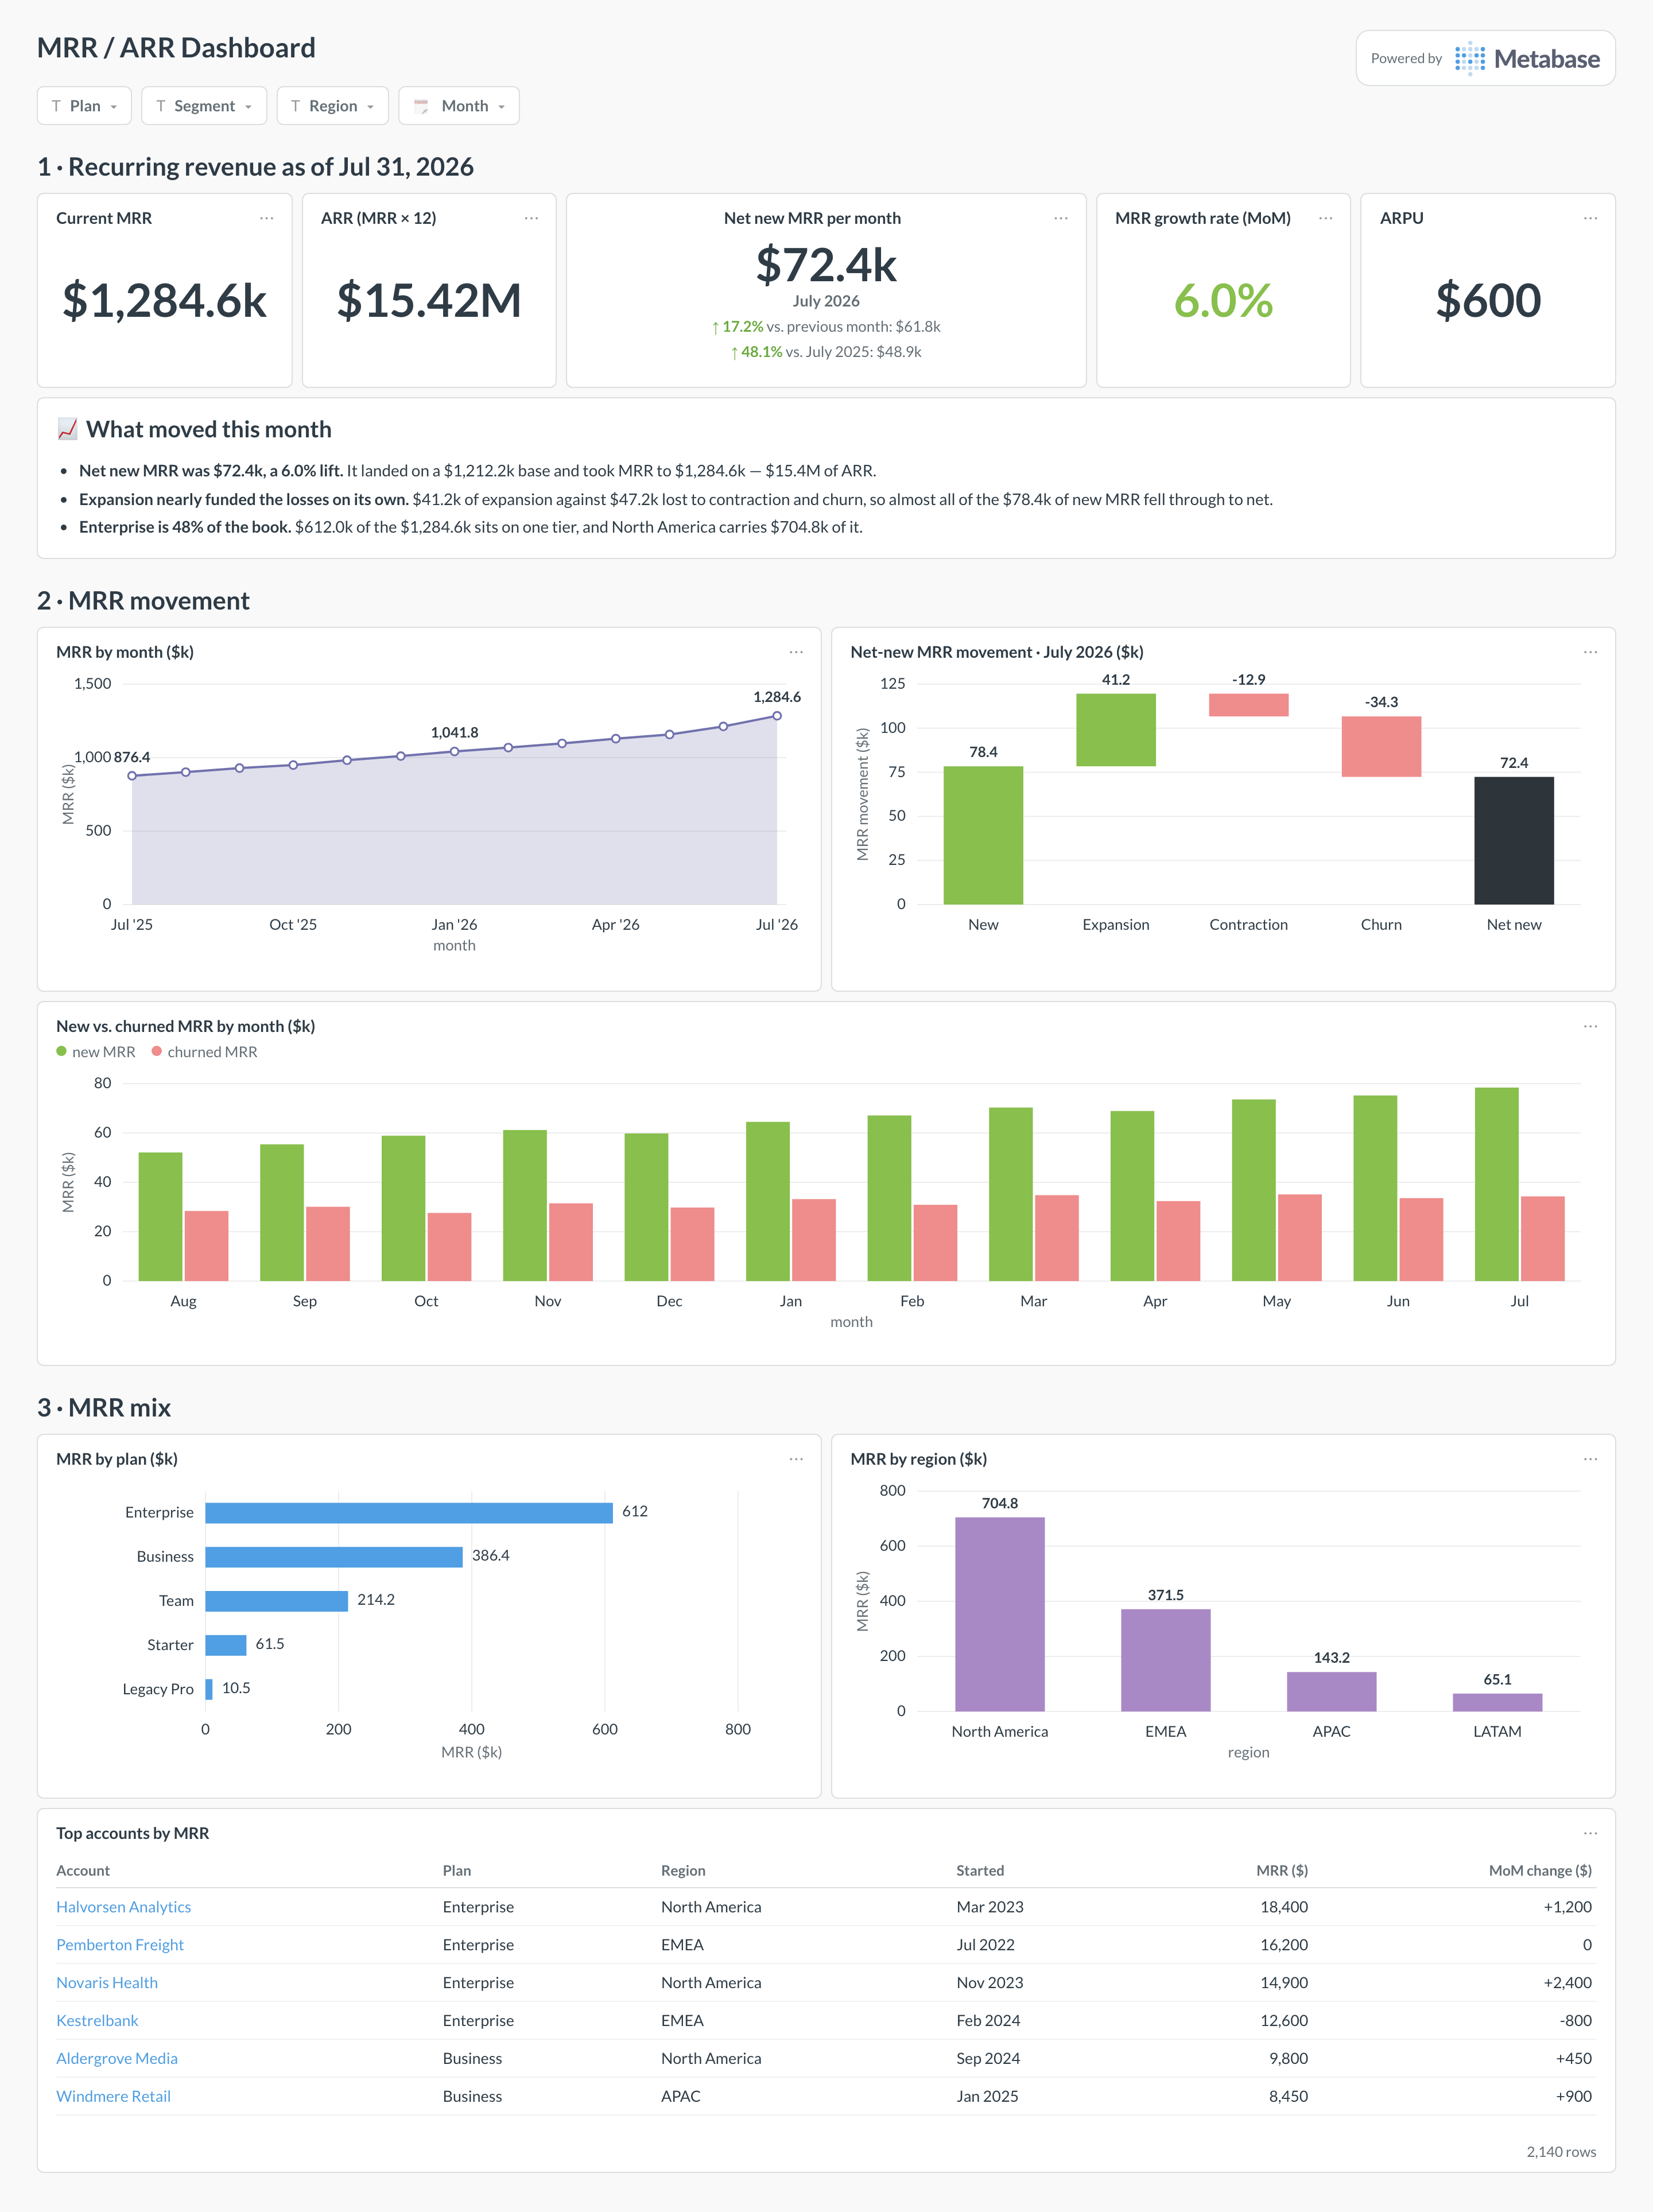Click the 18,400 MRR cell
1653x2212 pixels.
1284,1907
